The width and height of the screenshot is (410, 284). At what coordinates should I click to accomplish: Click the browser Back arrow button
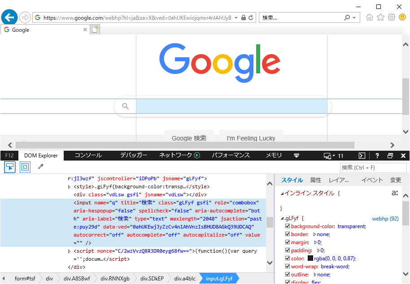click(9, 17)
